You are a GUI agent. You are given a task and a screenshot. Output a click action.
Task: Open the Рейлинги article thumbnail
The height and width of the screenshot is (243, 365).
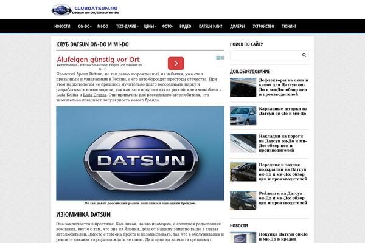coord(243,200)
